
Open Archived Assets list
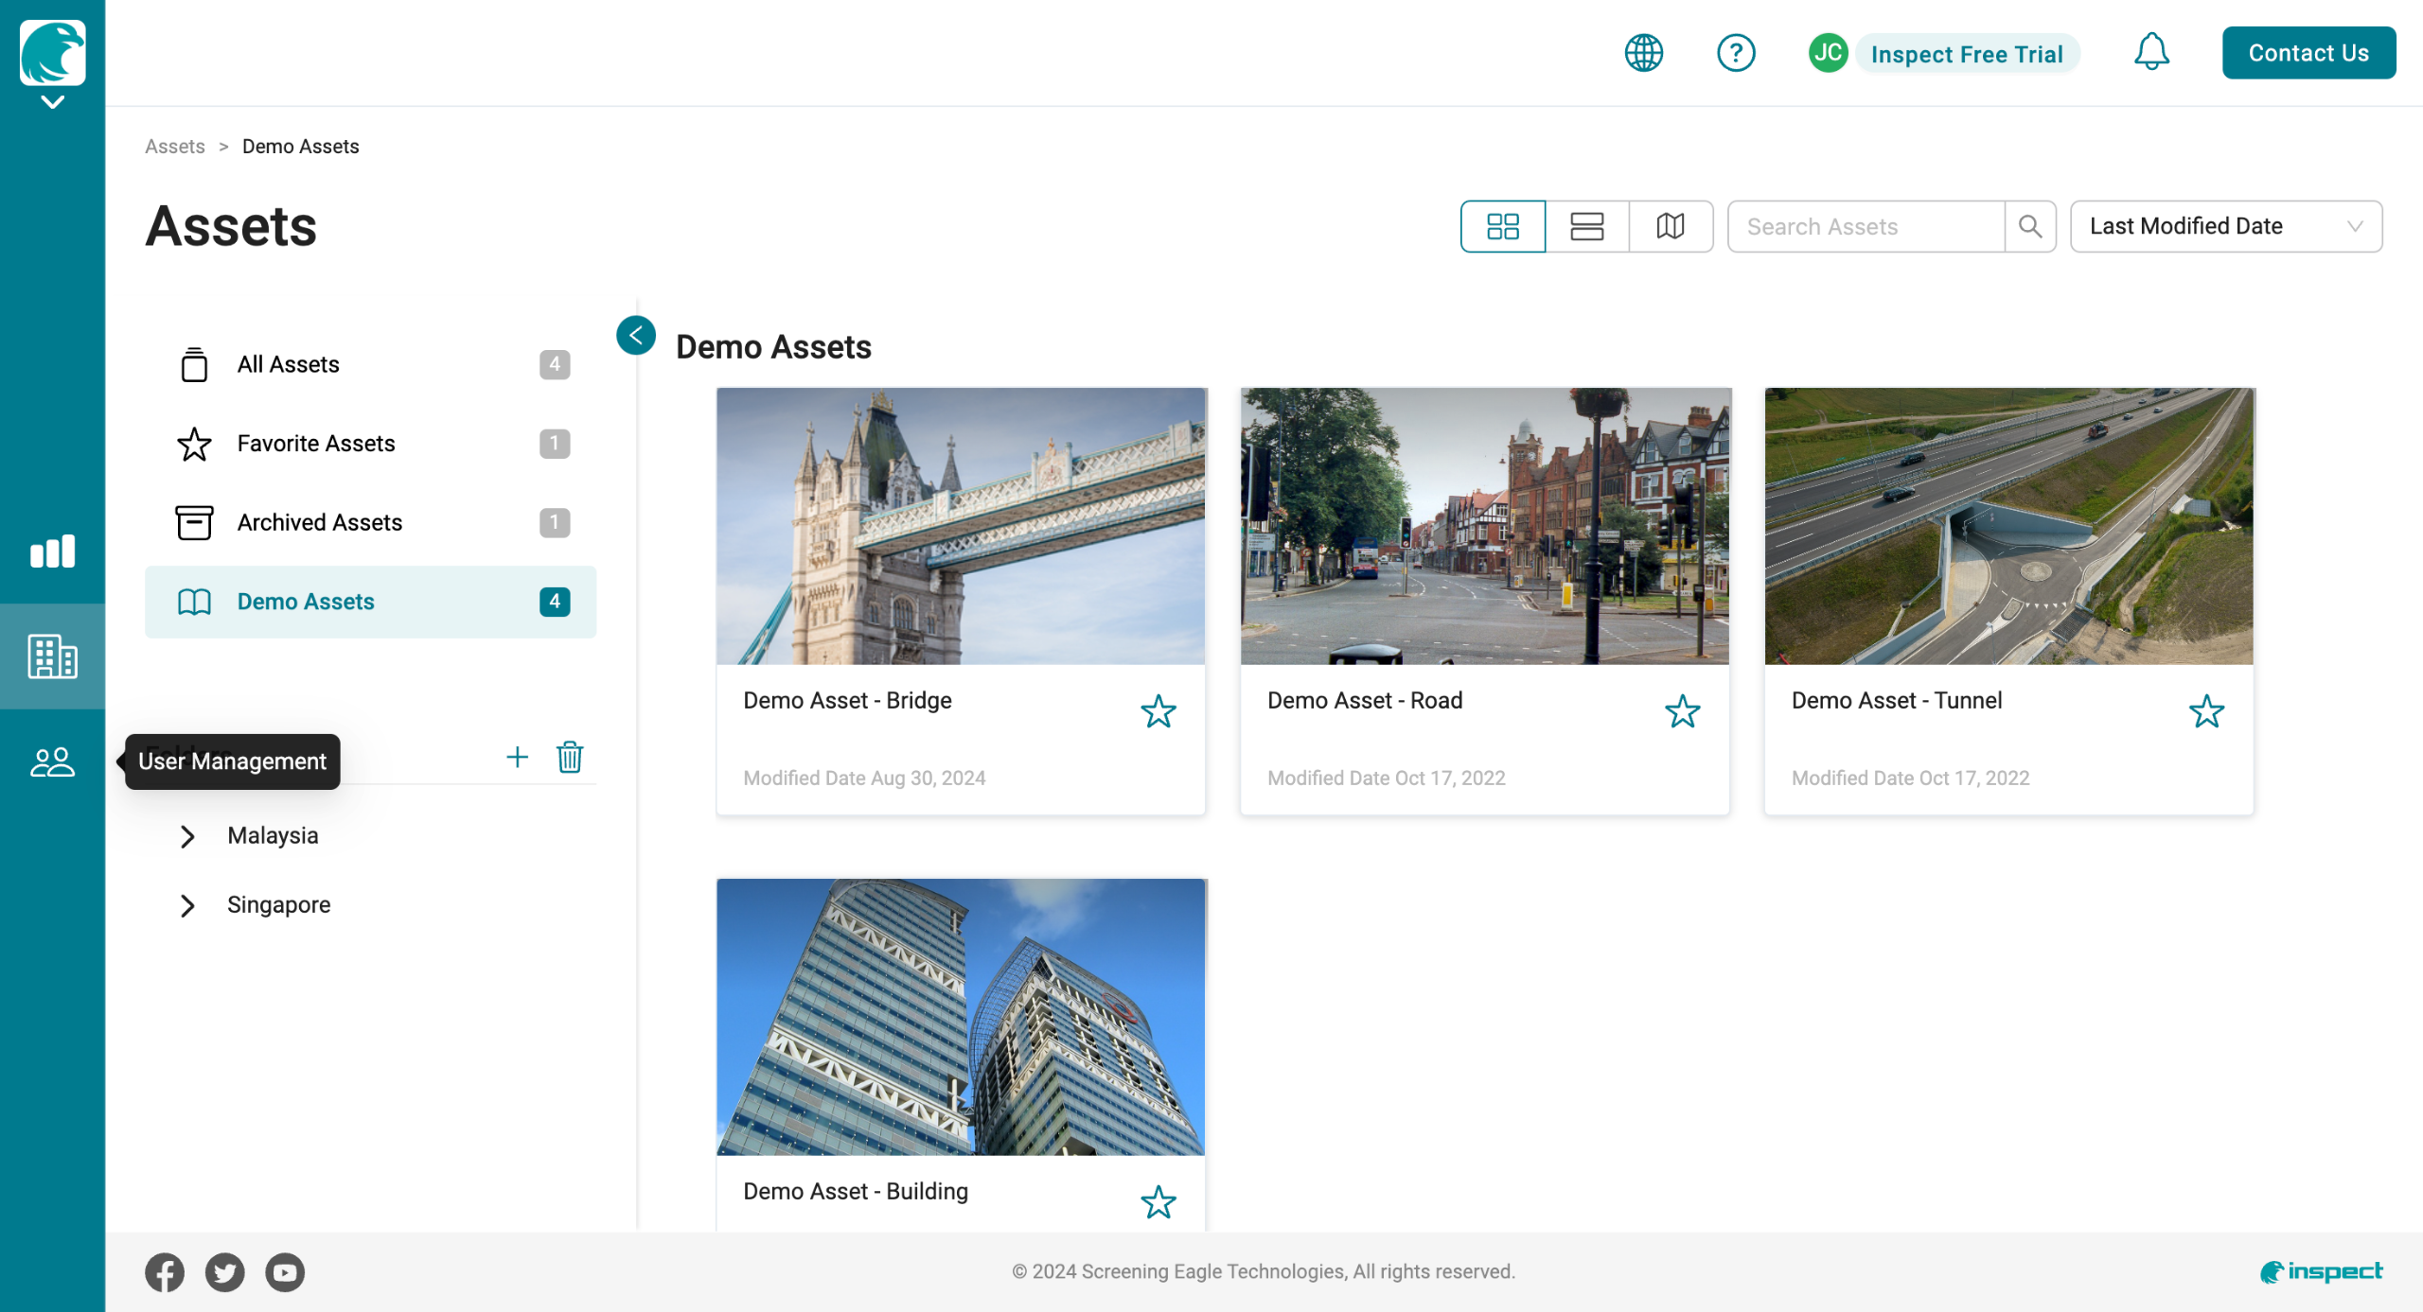(319, 522)
